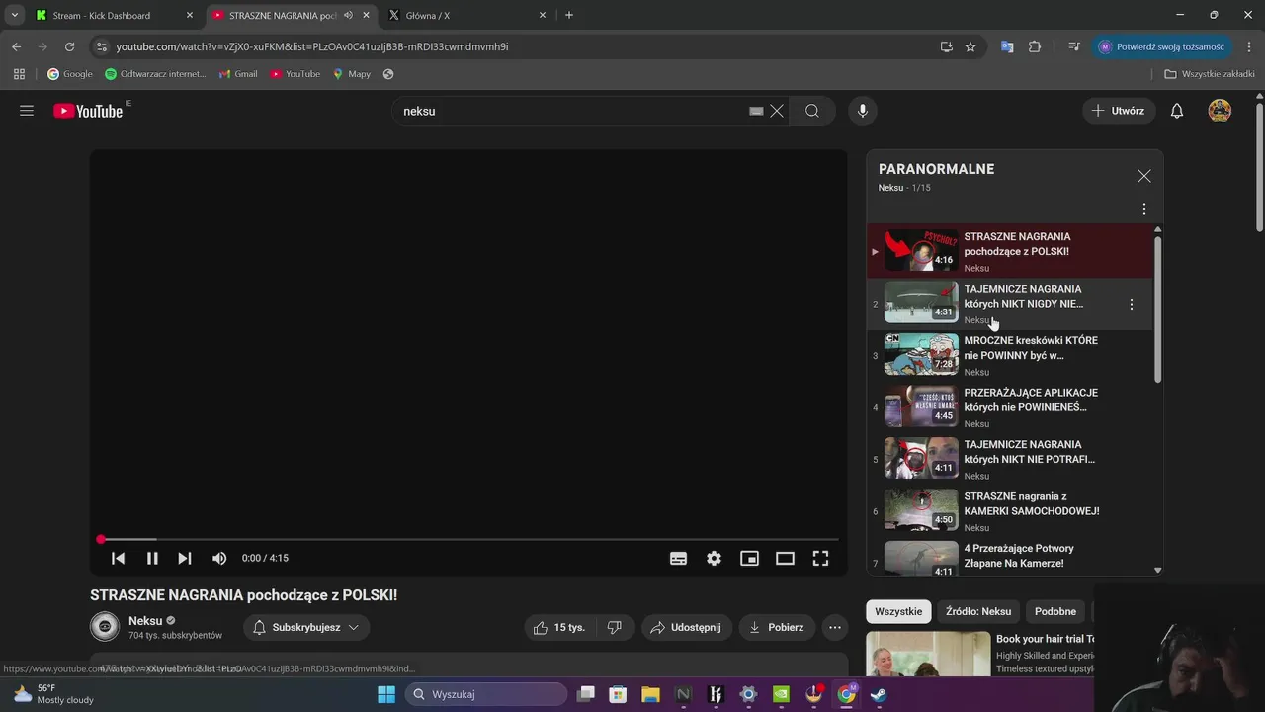Close the Kick Dashboard tab
This screenshot has width=1265, height=712.
click(190, 15)
